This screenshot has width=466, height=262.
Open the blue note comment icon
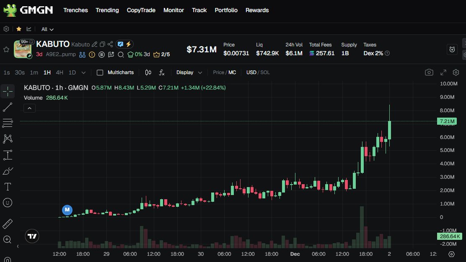point(120,44)
